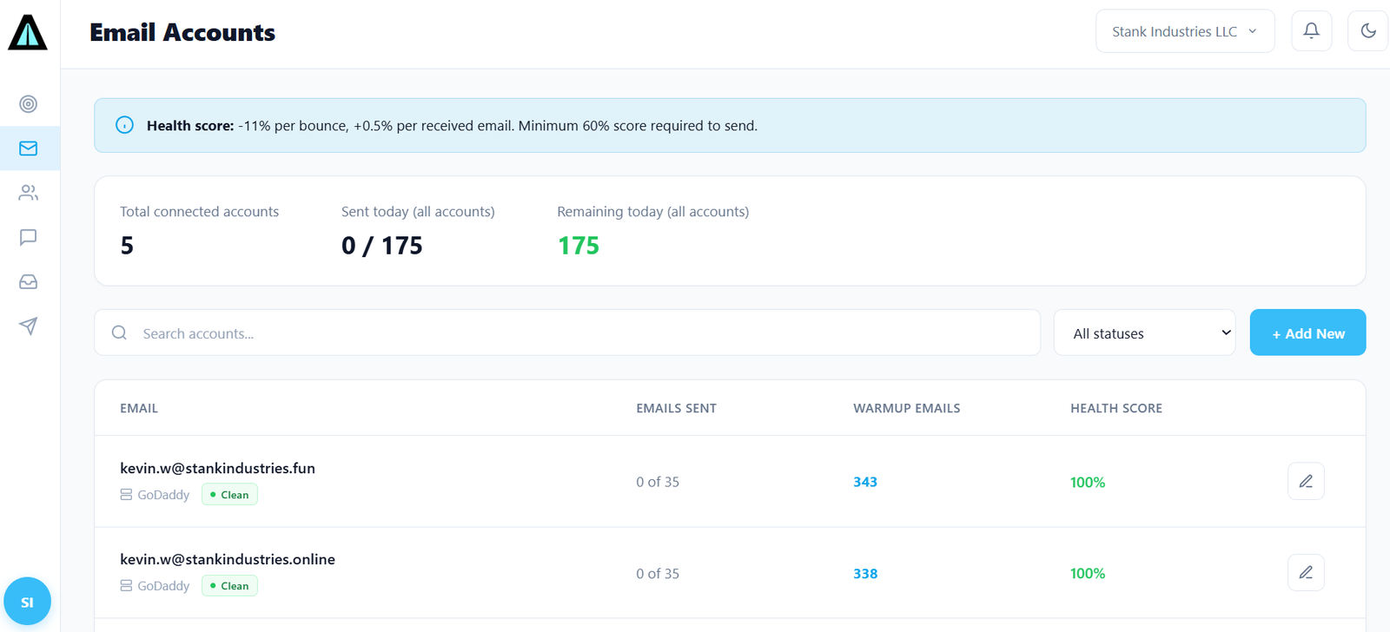Viewport: 1390px width, 632px height.
Task: Select the envelope Email Accounts sidebar icon
Action: tap(29, 148)
